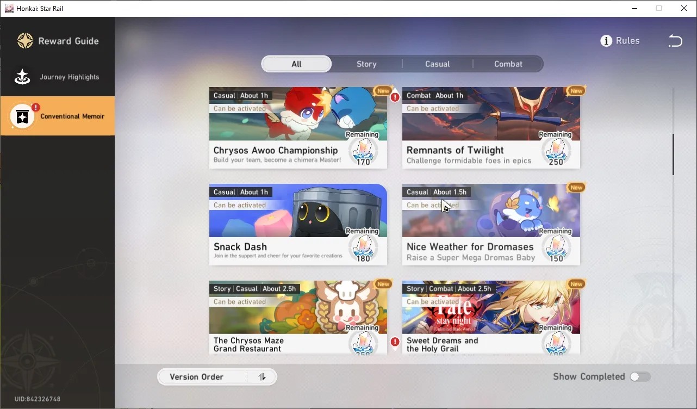Minimize the Honkai: Star Rail window
Screen dimensions: 697x409
[x=634, y=8]
